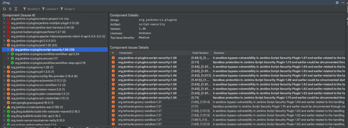Click the yellow warning triangle beside jenkins-war:2.159
The width and height of the screenshot is (348, 128).
coord(8,107)
